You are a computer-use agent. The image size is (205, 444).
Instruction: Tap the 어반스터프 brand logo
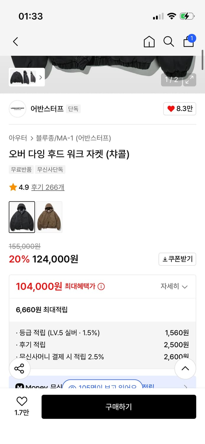[x=17, y=109]
